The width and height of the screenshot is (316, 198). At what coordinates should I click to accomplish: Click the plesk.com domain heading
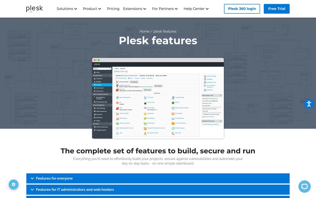click(119, 71)
